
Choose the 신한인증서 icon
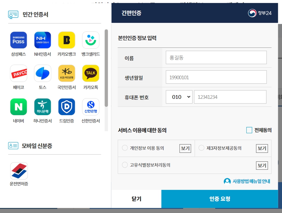pos(91,107)
